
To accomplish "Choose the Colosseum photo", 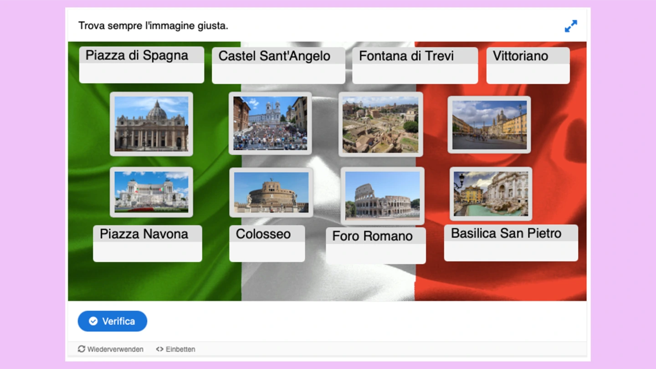I will point(382,196).
